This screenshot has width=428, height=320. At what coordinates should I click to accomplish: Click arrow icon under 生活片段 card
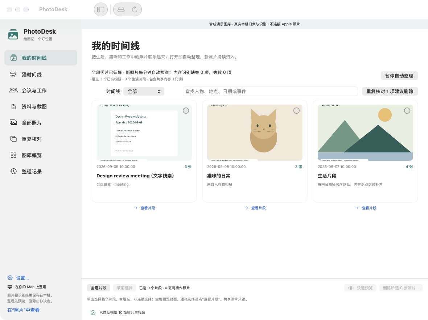click(x=357, y=208)
